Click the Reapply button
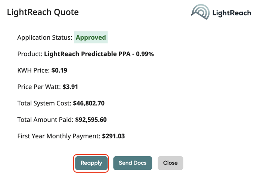The image size is (257, 178). (x=91, y=163)
